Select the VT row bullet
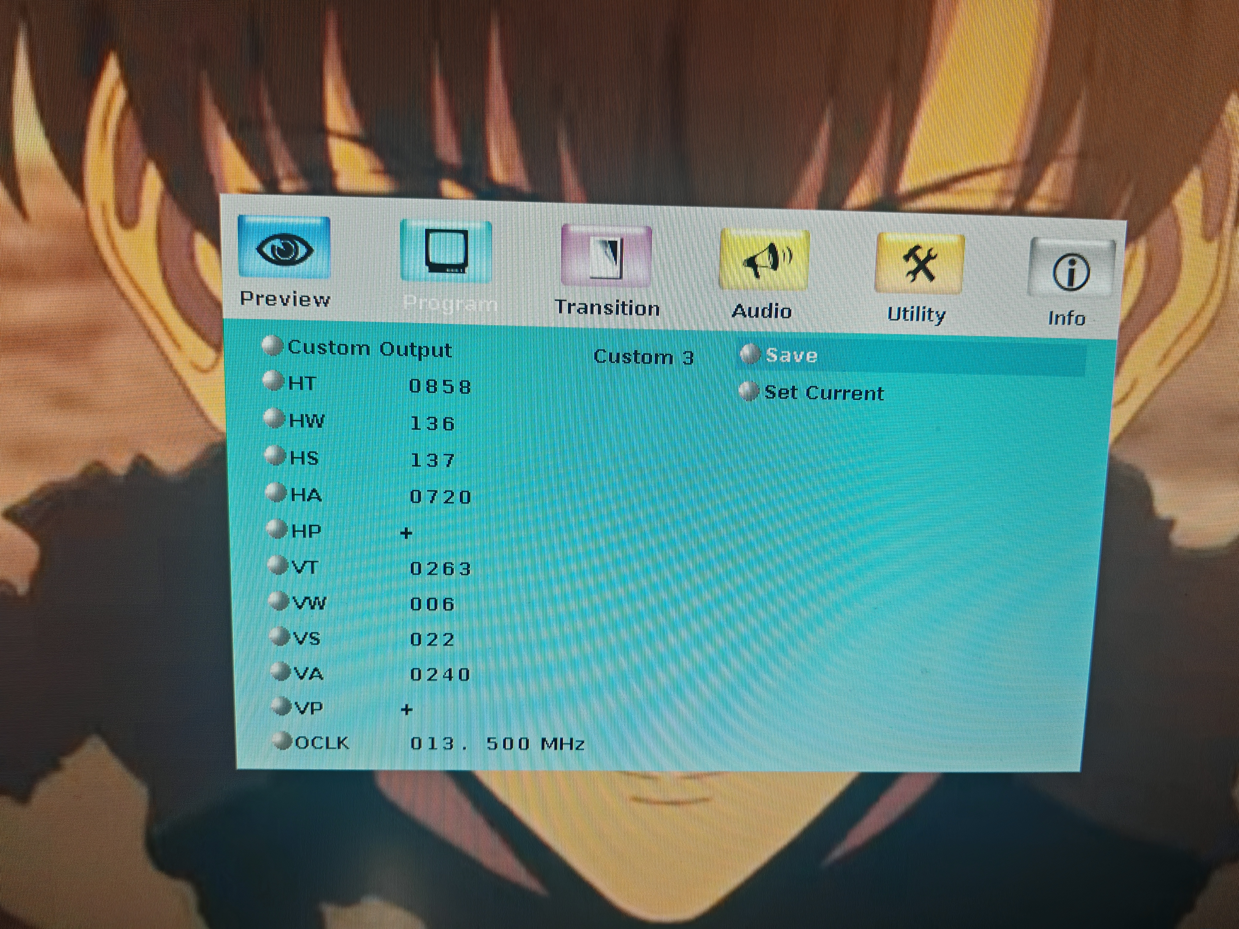This screenshot has width=1239, height=929. pyautogui.click(x=278, y=565)
